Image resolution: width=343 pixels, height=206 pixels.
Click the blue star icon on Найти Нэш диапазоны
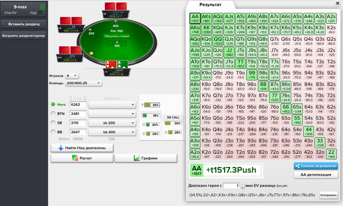(61, 148)
